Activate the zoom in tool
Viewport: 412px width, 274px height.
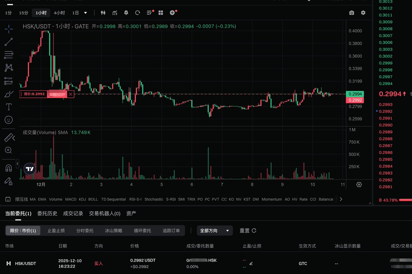coord(9,150)
